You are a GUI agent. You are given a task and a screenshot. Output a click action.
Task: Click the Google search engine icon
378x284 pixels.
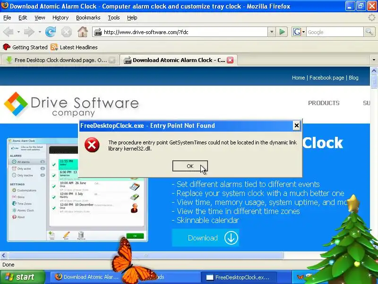pyautogui.click(x=297, y=32)
